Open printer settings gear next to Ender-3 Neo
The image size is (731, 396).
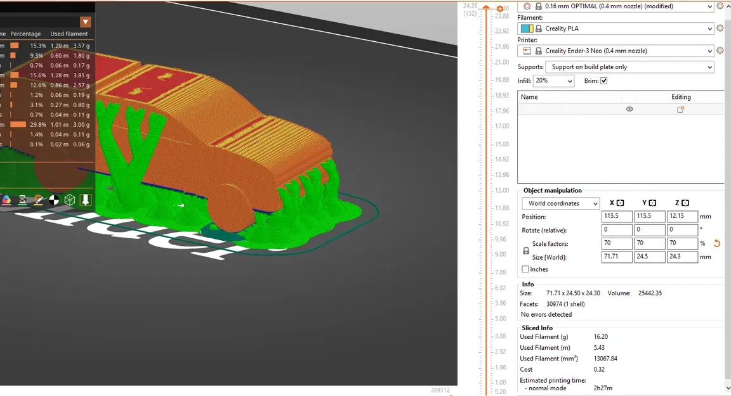720,50
